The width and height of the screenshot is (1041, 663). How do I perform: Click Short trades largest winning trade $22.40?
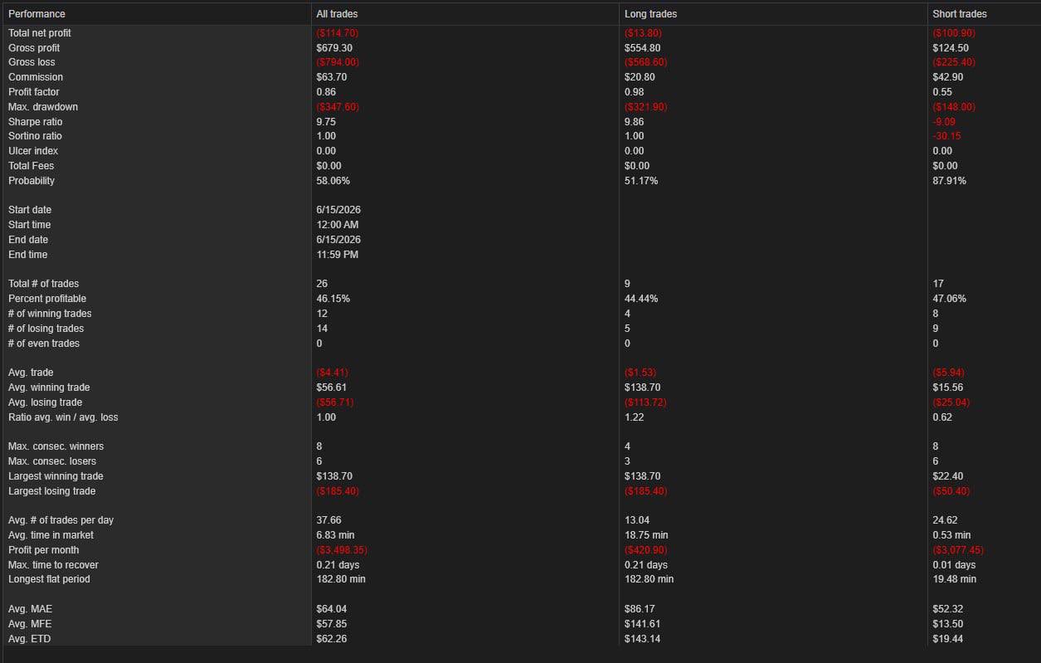coord(948,476)
